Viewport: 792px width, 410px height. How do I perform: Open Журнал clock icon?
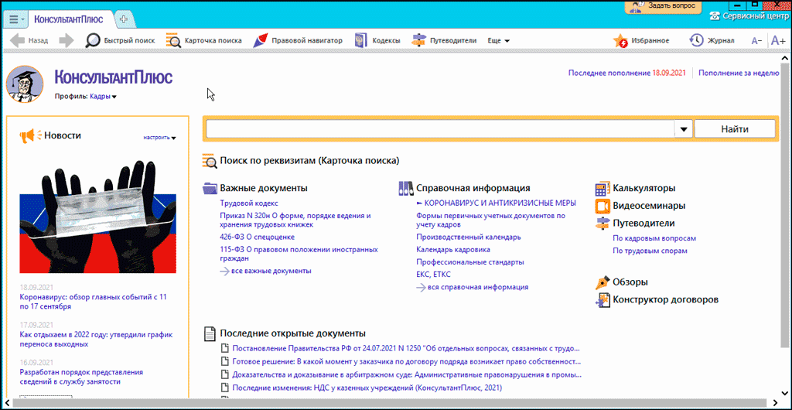tap(697, 40)
